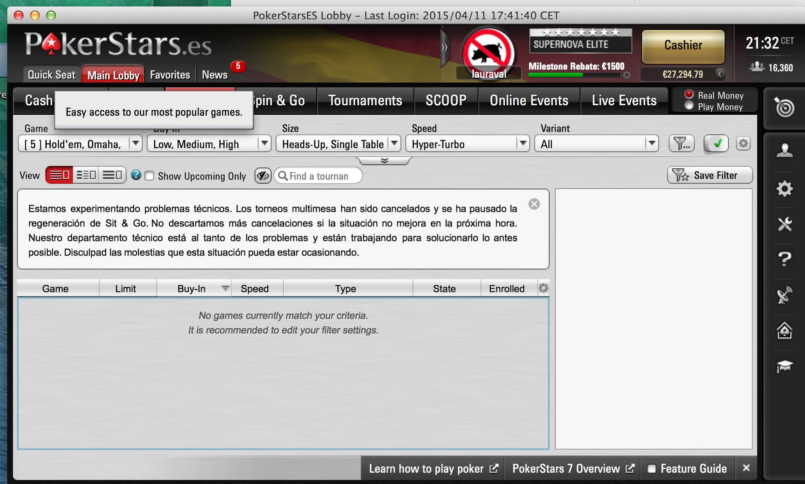Image resolution: width=805 pixels, height=484 pixels.
Task: Open the Milestone Rebate settings gear
Action: coord(627,75)
